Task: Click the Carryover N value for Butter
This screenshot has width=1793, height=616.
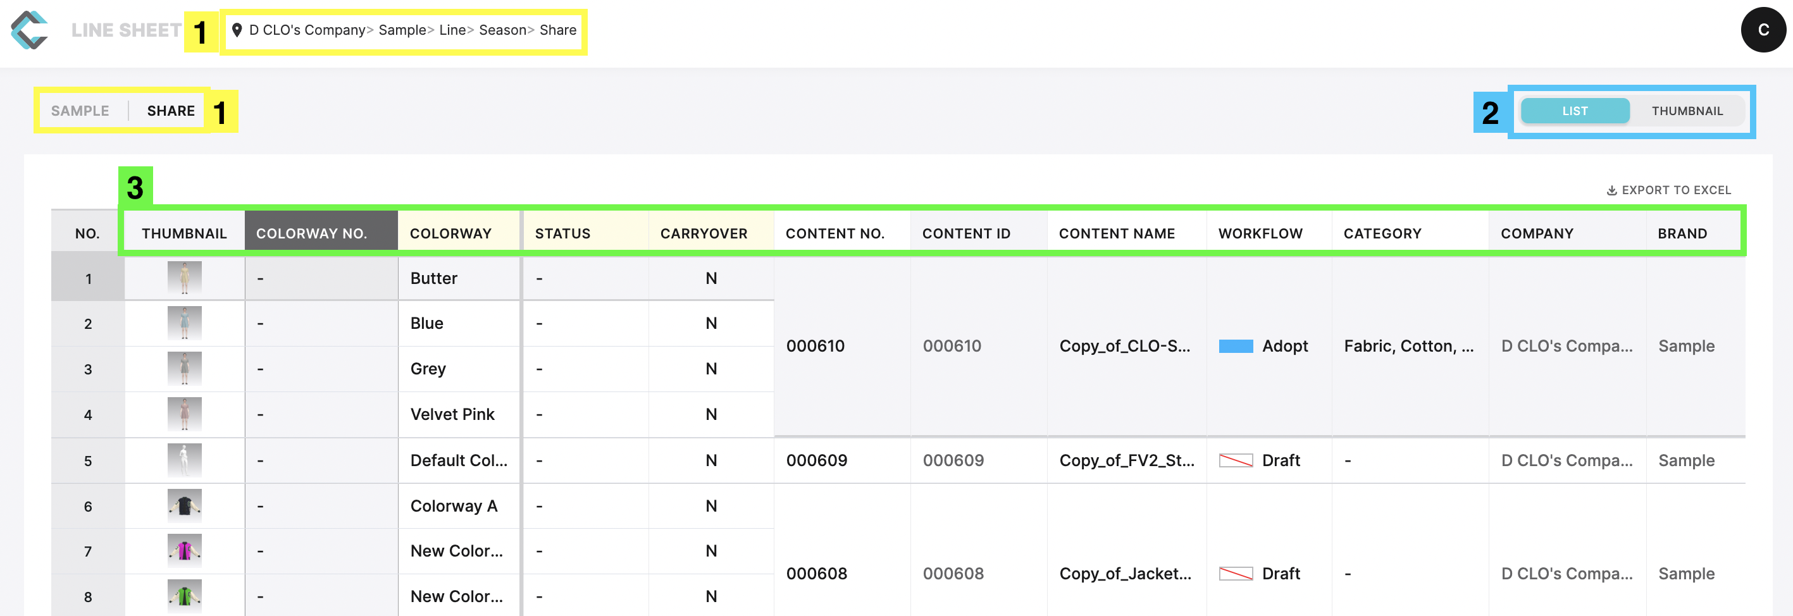Action: point(710,278)
